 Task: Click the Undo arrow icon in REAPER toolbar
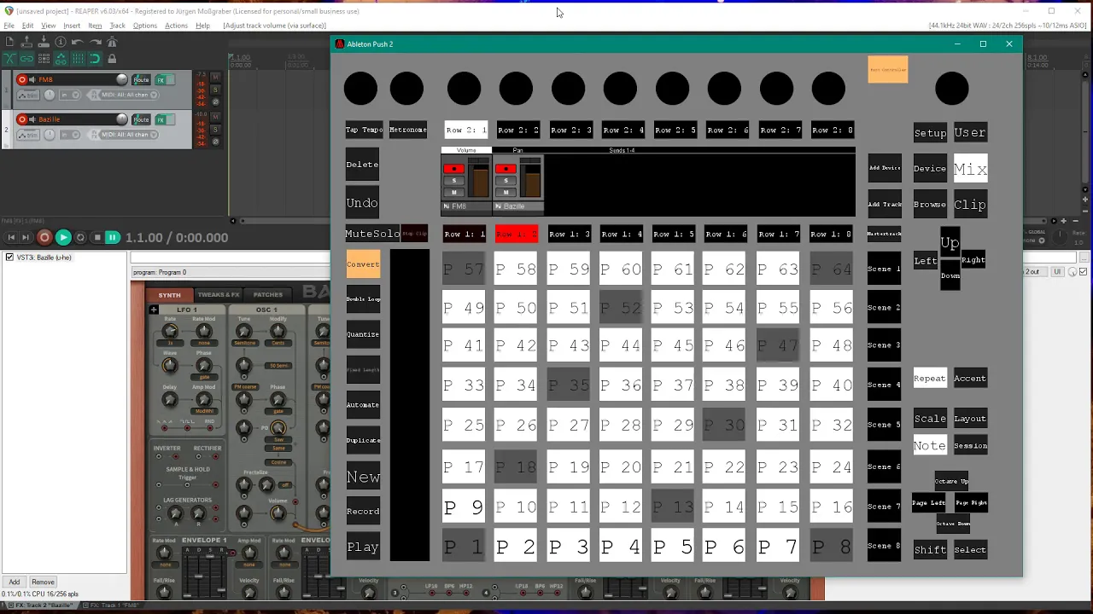78,42
